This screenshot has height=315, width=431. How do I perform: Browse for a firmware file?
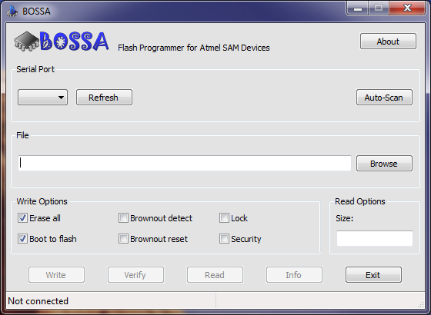tap(384, 163)
